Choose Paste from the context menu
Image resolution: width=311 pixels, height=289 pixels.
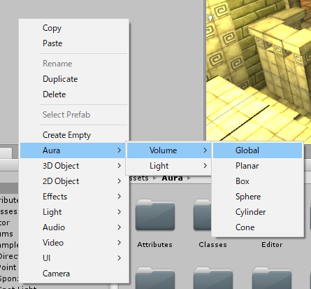click(74, 43)
